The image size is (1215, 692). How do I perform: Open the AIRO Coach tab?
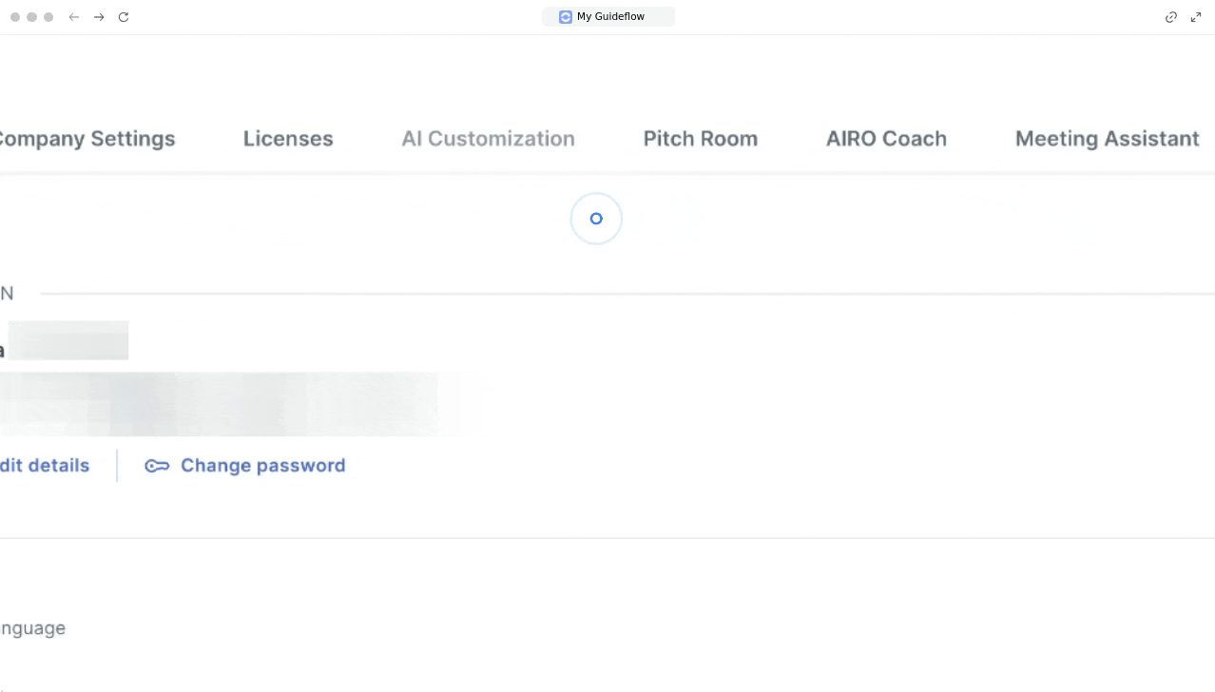(x=886, y=139)
